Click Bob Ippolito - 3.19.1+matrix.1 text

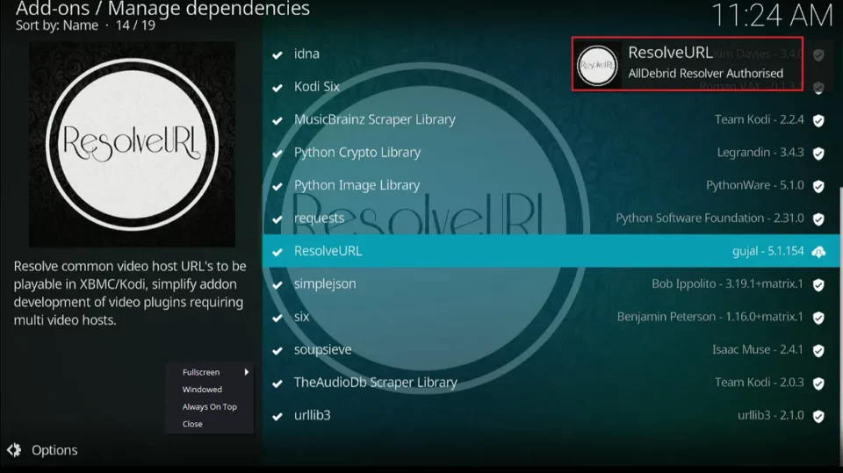727,283
